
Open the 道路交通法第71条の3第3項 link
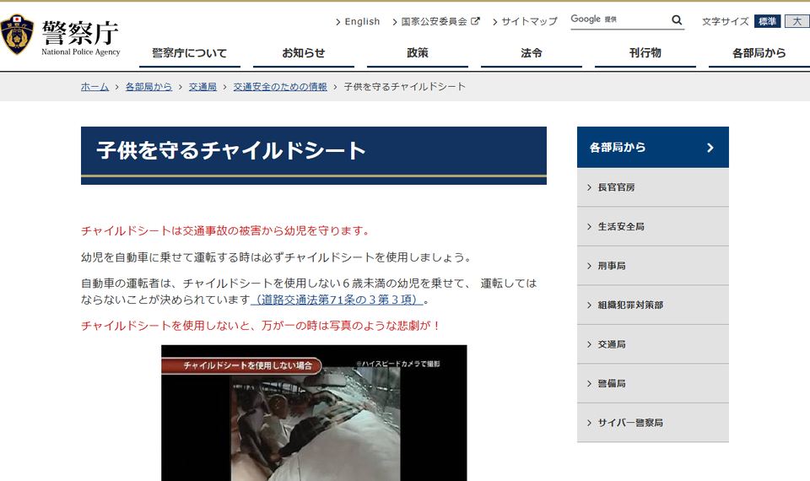(337, 300)
